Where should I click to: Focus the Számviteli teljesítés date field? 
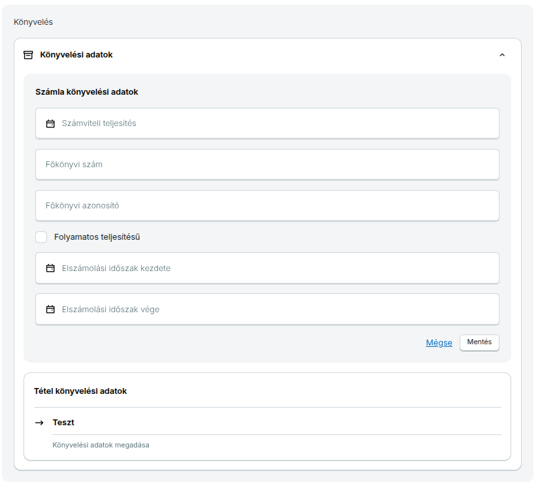274,123
